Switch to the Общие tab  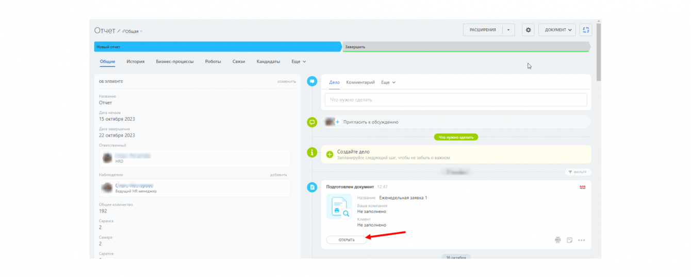pos(107,62)
